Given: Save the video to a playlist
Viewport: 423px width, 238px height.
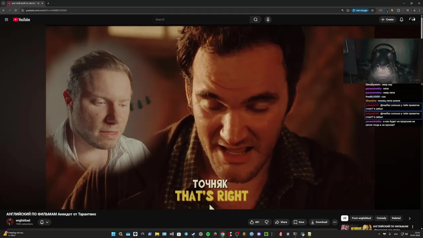Looking at the screenshot, I should pyautogui.click(x=299, y=222).
